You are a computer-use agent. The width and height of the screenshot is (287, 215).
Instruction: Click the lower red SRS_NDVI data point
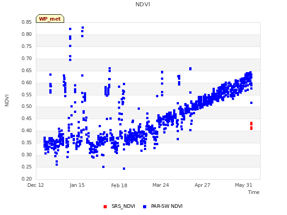251,128
